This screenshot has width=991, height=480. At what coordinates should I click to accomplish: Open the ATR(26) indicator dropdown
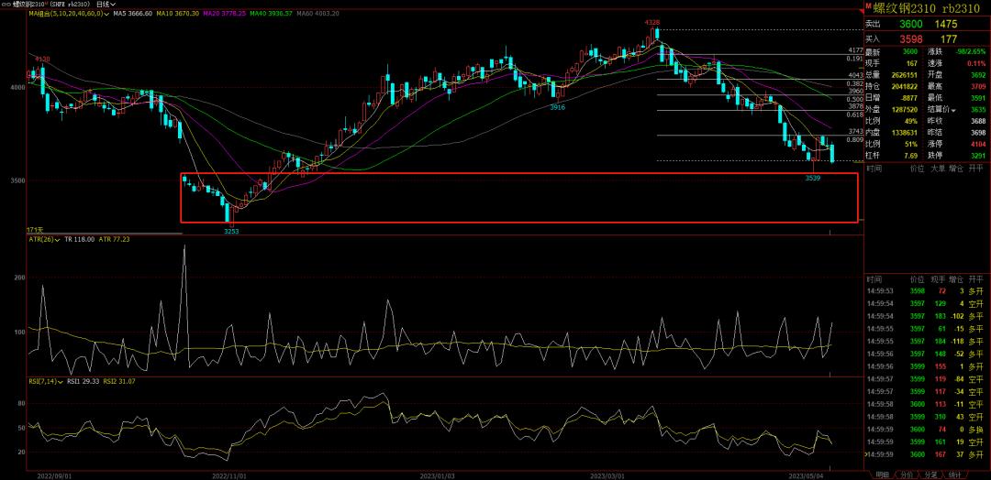pyautogui.click(x=57, y=240)
